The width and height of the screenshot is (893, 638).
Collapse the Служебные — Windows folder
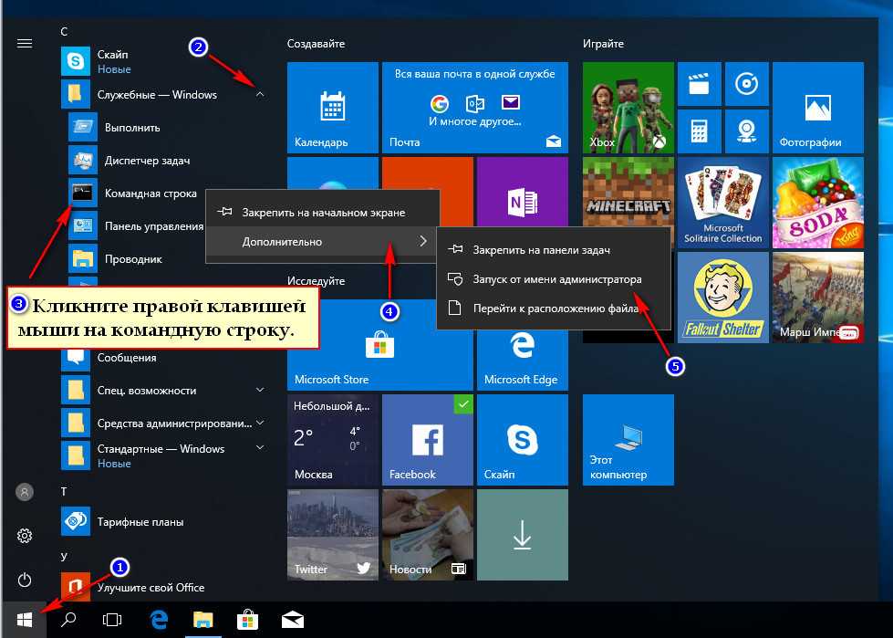click(x=260, y=94)
